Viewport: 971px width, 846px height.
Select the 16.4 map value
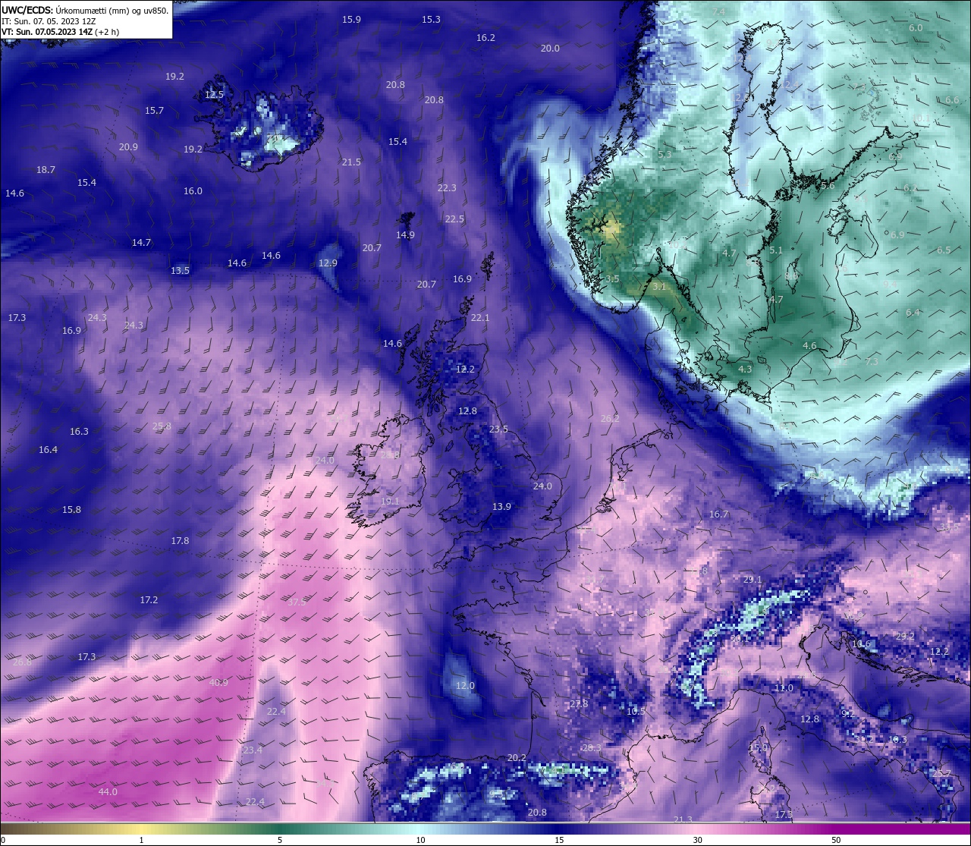[x=48, y=450]
